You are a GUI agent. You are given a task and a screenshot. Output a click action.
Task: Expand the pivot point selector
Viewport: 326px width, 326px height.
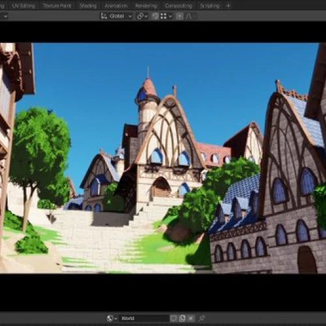click(x=142, y=16)
